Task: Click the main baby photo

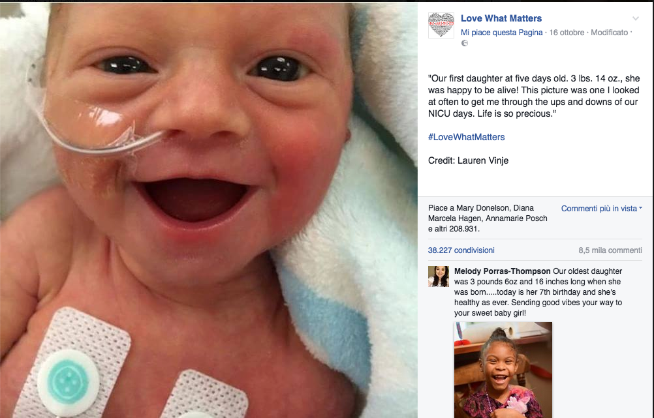Action: coord(209,210)
